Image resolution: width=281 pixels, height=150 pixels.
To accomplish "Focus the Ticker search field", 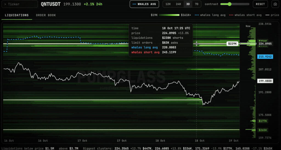I will pos(20,4).
